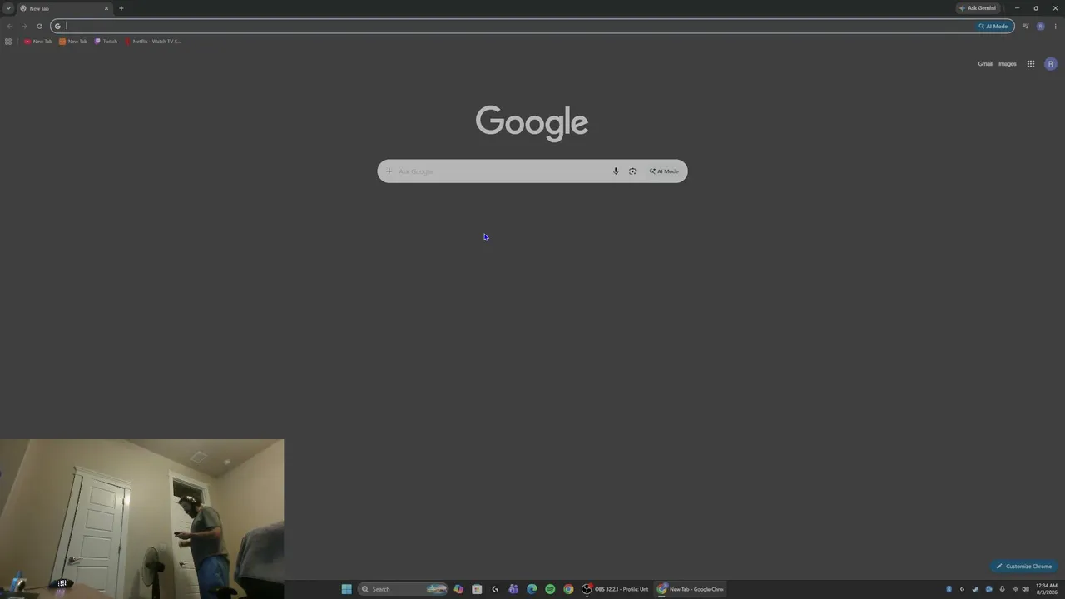The image size is (1065, 599).
Task: Open the media controls toolbar icon
Action: [1026, 26]
